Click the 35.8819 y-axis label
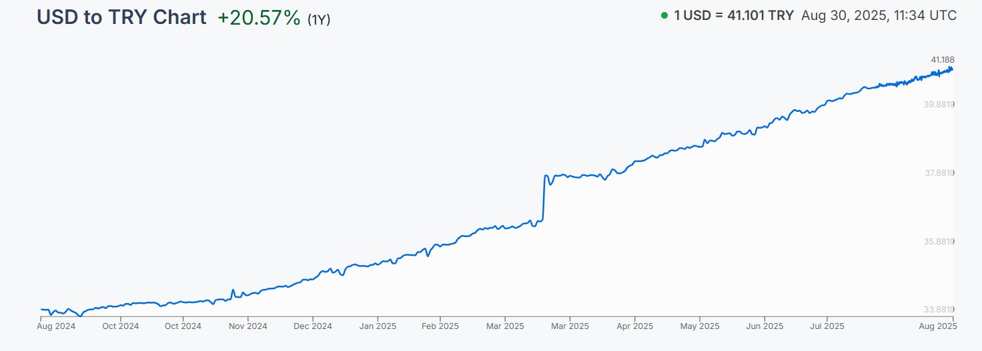The width and height of the screenshot is (982, 351). point(939,241)
